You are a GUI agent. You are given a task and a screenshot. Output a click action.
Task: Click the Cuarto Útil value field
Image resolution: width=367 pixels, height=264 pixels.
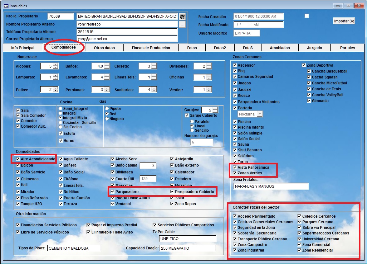click(148, 179)
